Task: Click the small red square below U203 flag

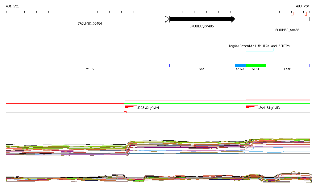Action: pos(125,112)
